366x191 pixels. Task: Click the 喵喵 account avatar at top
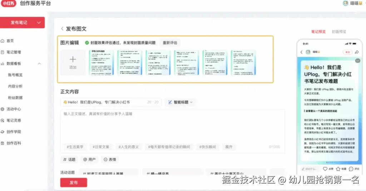click(346, 3)
